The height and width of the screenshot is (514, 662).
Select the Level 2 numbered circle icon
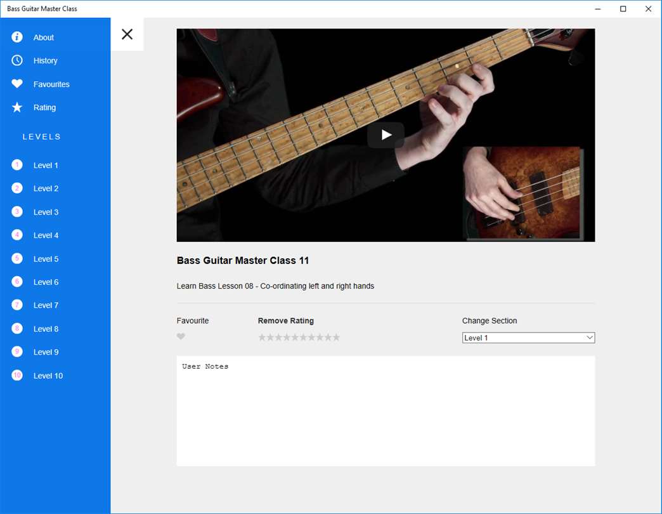pos(17,188)
